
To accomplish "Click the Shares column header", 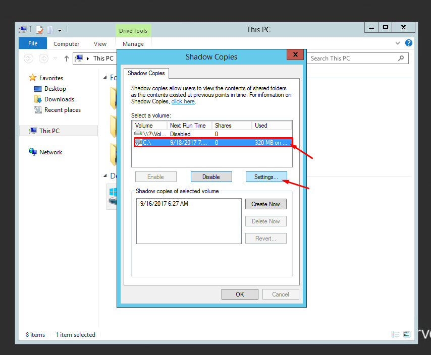I will click(x=232, y=126).
